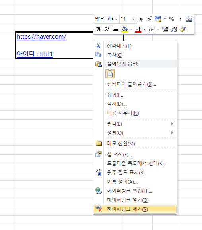Open borders dropdown arrow
This screenshot has height=230, width=202.
(158, 29)
